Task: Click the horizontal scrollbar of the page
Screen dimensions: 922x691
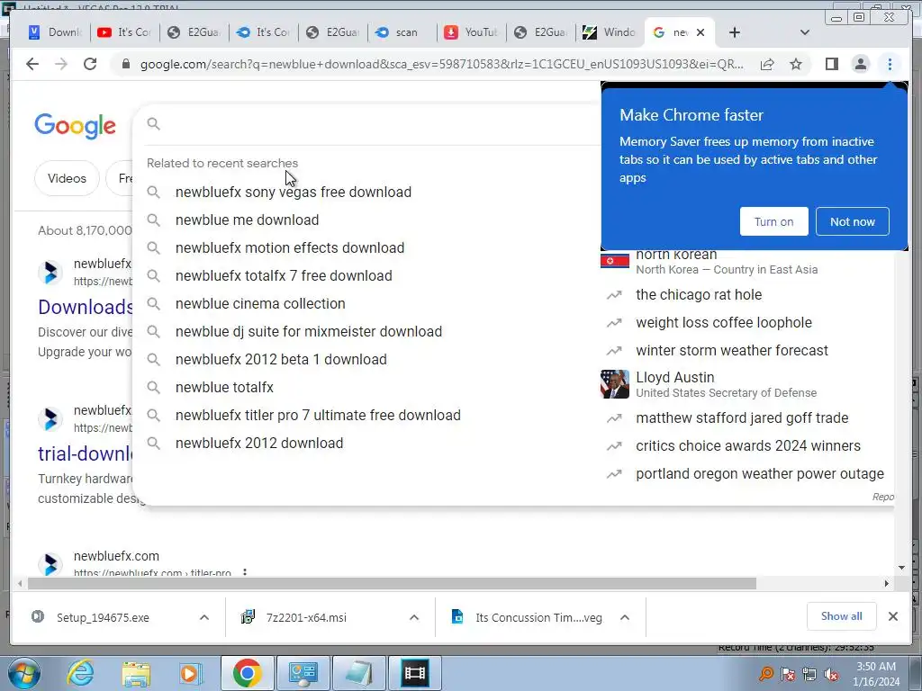Action: pos(392,583)
